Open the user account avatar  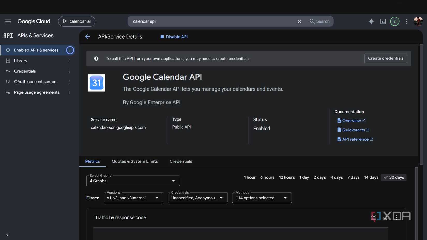[x=418, y=21]
